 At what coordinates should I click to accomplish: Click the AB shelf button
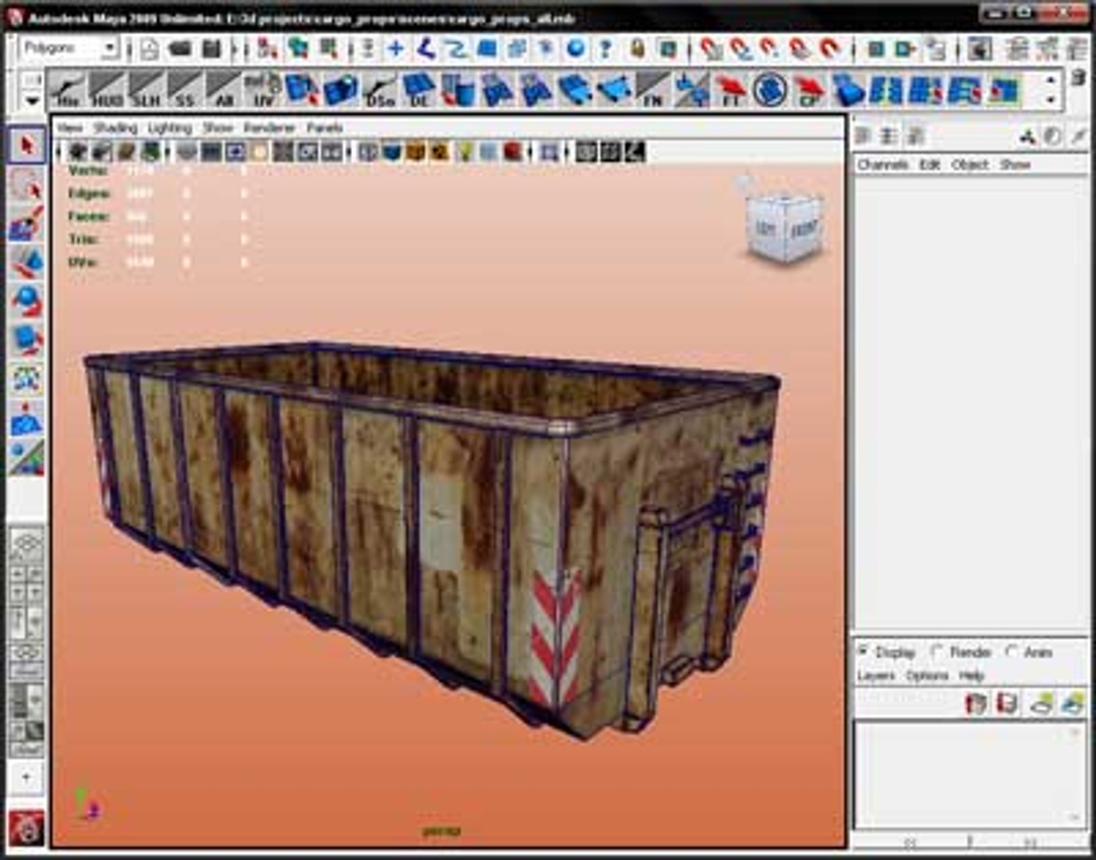coord(225,90)
